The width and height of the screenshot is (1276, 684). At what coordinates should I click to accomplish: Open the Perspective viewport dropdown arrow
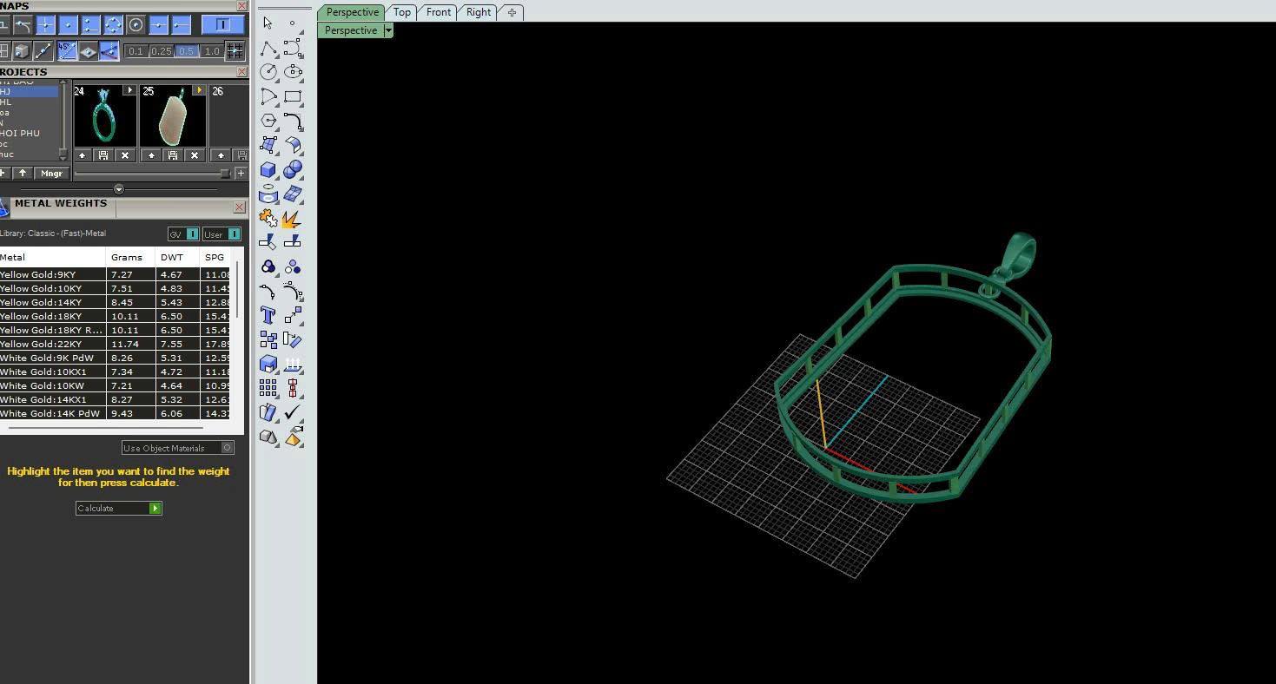click(388, 30)
